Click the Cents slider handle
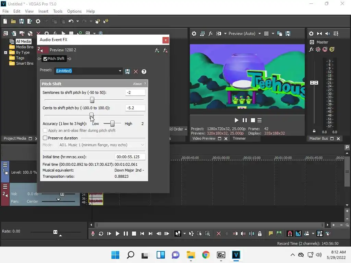Viewport: 351px width, 263px height. (91, 115)
